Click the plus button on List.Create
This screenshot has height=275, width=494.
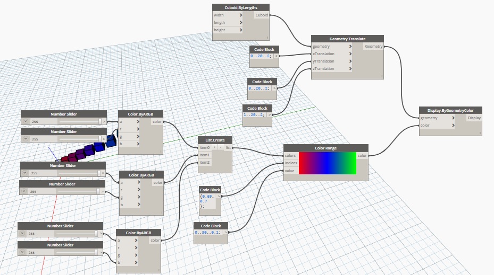coord(215,147)
